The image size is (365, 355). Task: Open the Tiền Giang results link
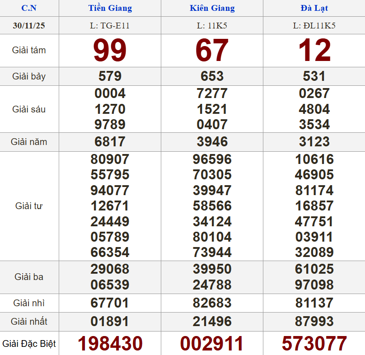pyautogui.click(x=110, y=8)
